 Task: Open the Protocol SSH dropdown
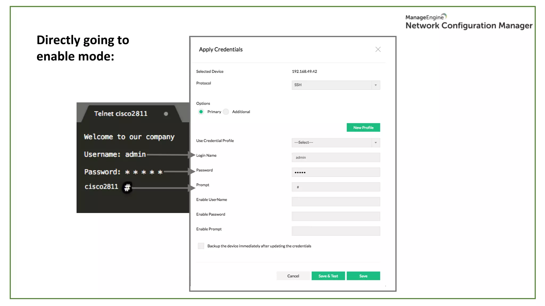pyautogui.click(x=332, y=85)
